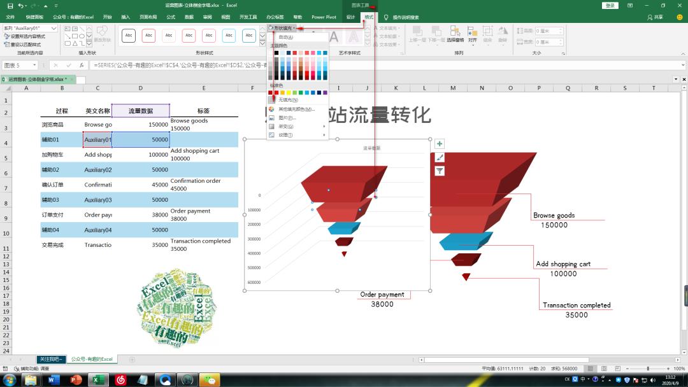
Task: Open the Chart Styles paintbrush button
Action: [x=440, y=157]
